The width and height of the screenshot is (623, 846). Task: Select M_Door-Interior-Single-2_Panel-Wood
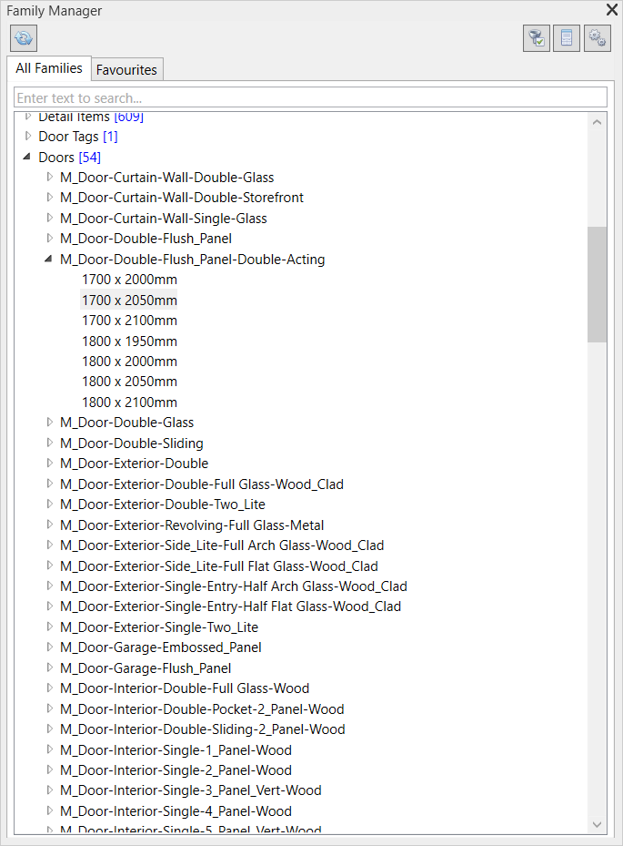[x=176, y=770]
